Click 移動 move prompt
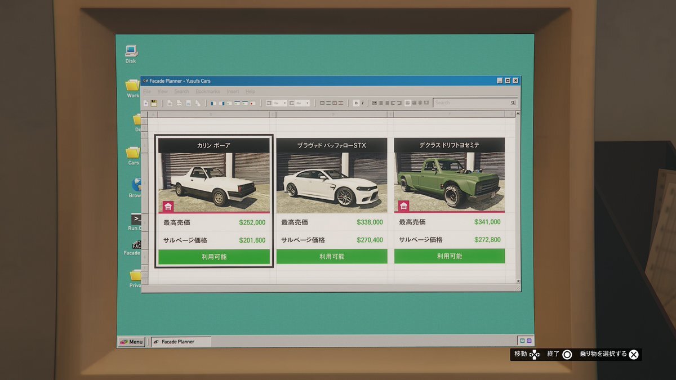Image resolution: width=676 pixels, height=380 pixels. pos(527,354)
